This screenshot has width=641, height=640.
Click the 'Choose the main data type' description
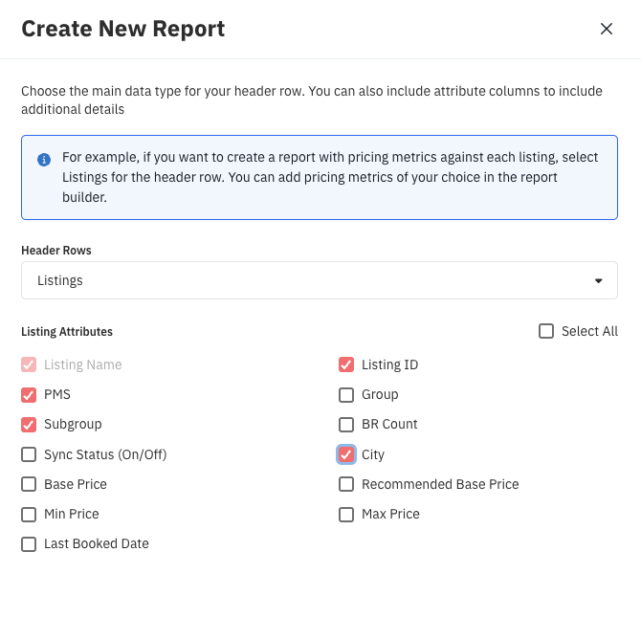[x=312, y=100]
